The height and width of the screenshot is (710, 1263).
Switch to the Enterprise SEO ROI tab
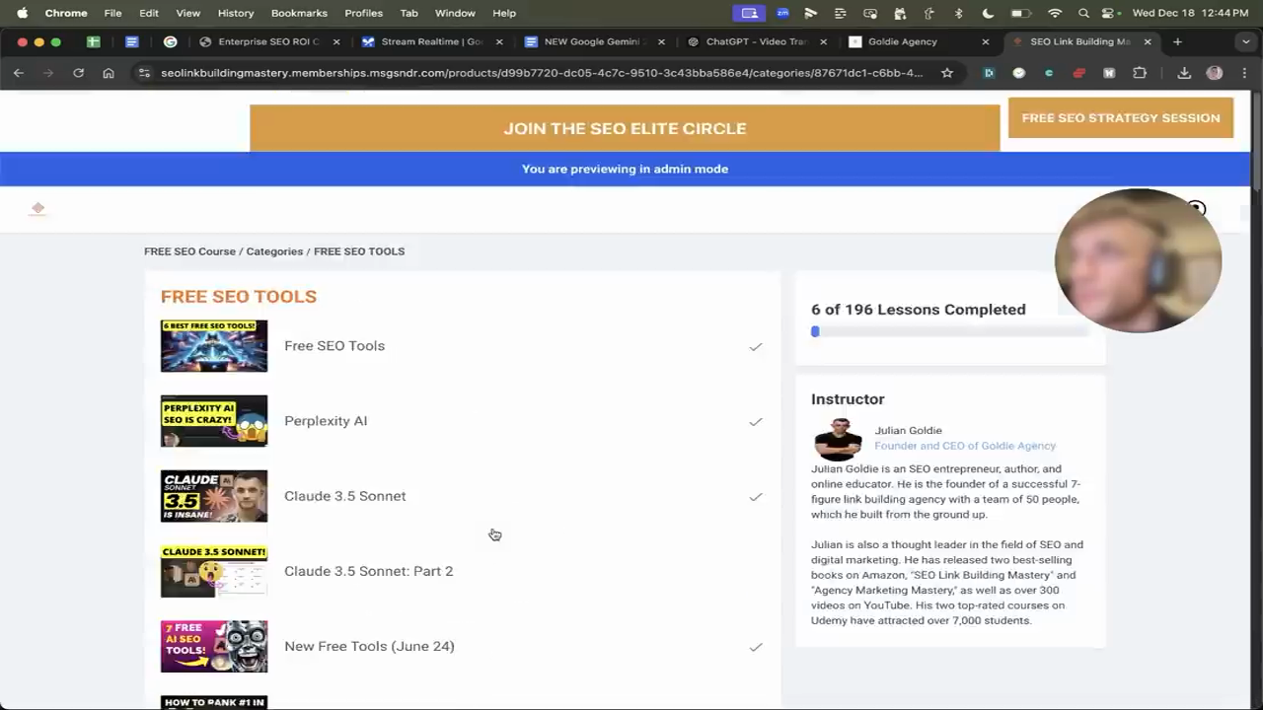coord(268,41)
